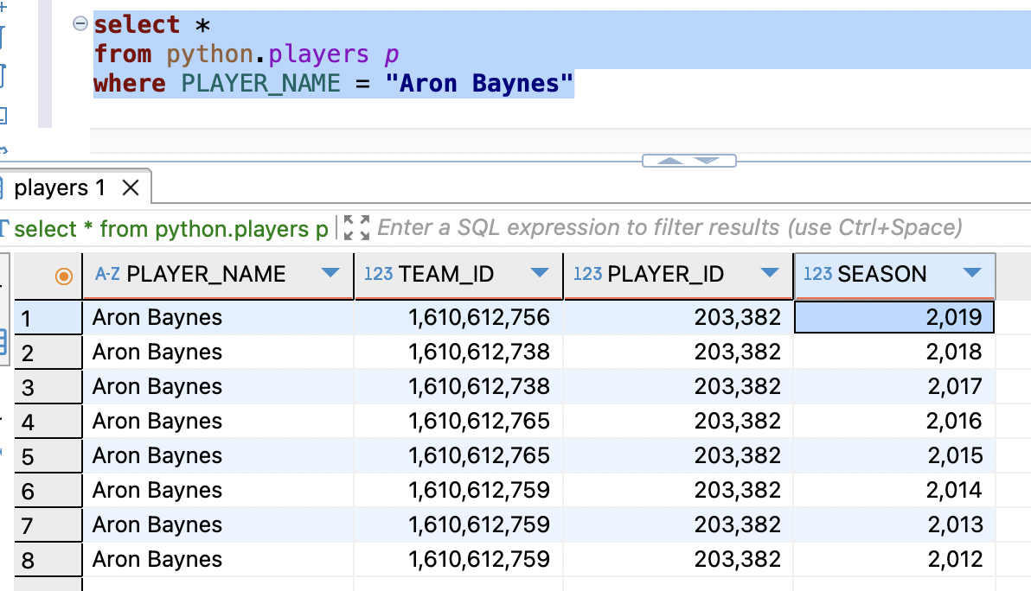Select TEAM_ID cell in row 2

(x=458, y=352)
